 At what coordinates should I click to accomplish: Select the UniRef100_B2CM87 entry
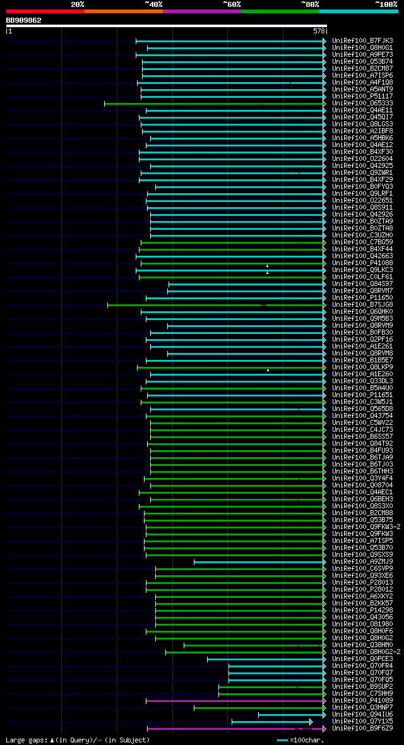(362, 68)
